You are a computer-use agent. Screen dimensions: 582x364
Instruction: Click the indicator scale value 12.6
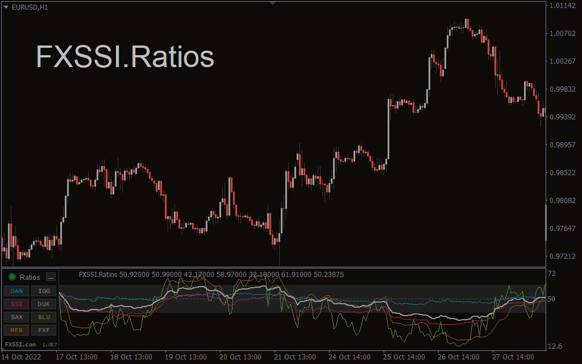[555, 346]
